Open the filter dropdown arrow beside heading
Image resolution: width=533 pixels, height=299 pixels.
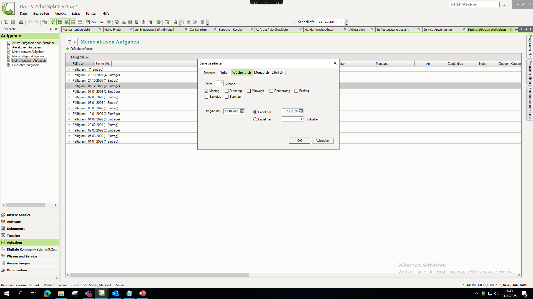pos(75,42)
